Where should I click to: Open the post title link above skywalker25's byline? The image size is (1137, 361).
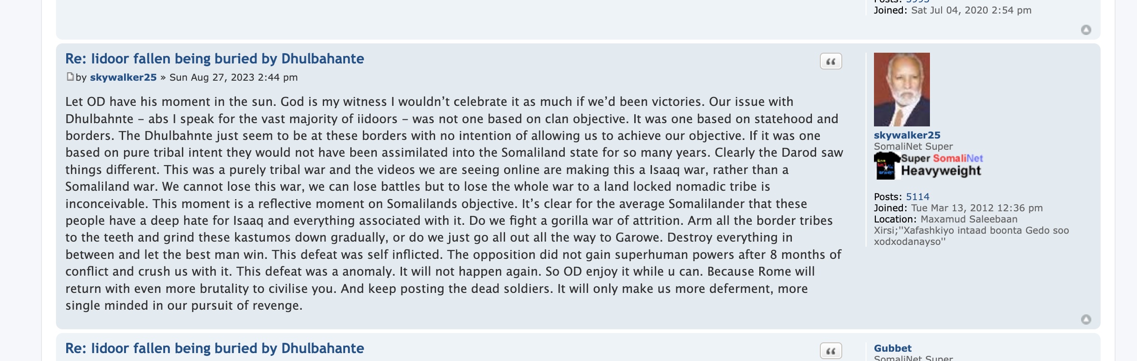(x=215, y=59)
